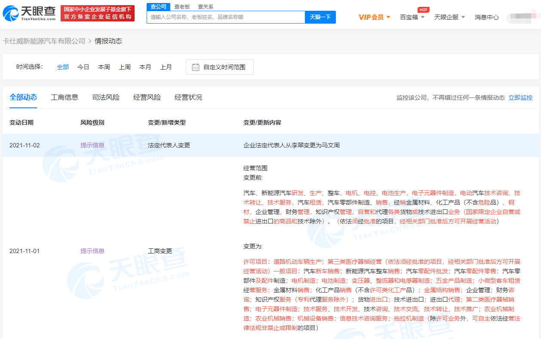
Task: Click 提示信息 in the 2021-11-02 row
Action: (x=92, y=145)
